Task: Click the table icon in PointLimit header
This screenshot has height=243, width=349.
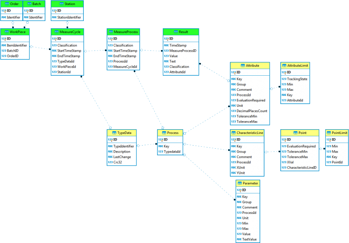Action: point(329,133)
